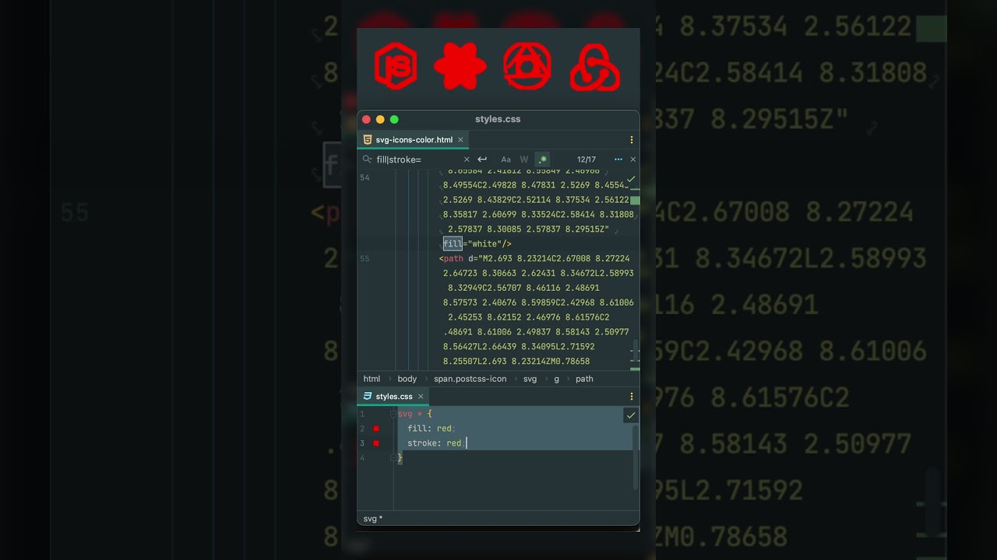Click the green zoom window button

click(394, 119)
